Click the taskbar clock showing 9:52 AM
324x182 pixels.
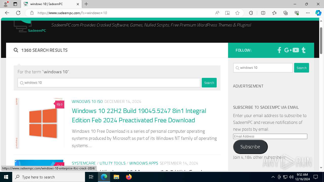[302, 177]
